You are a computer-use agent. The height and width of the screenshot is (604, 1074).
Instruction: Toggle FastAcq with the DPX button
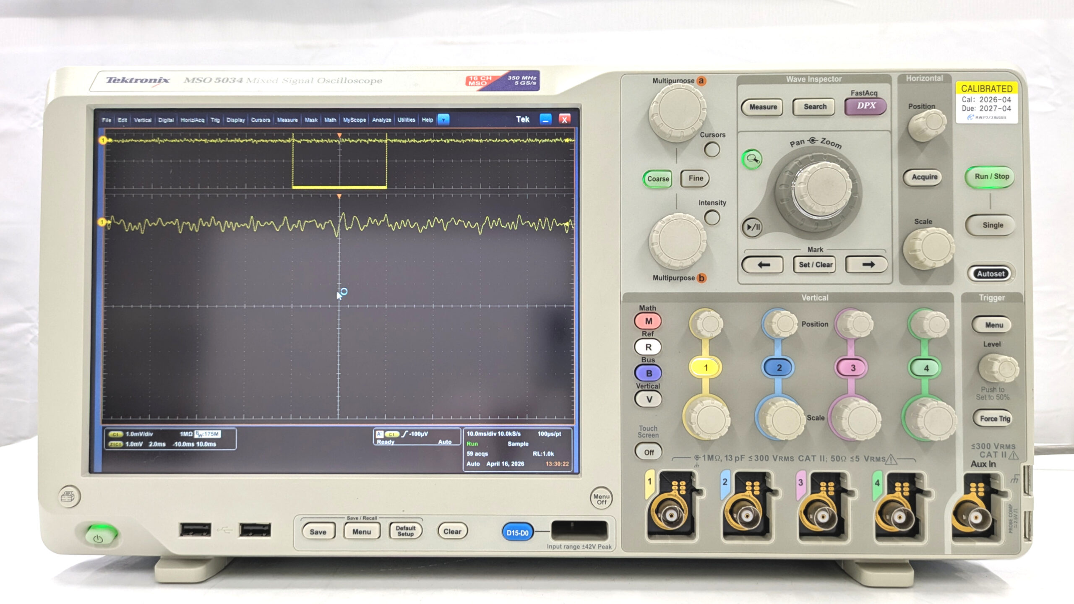pos(865,106)
